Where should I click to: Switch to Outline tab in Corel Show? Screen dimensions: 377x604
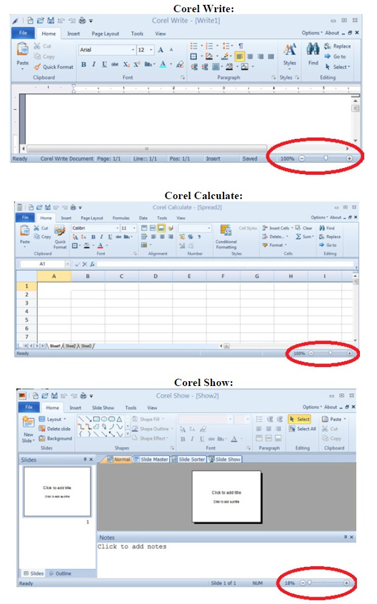click(60, 574)
